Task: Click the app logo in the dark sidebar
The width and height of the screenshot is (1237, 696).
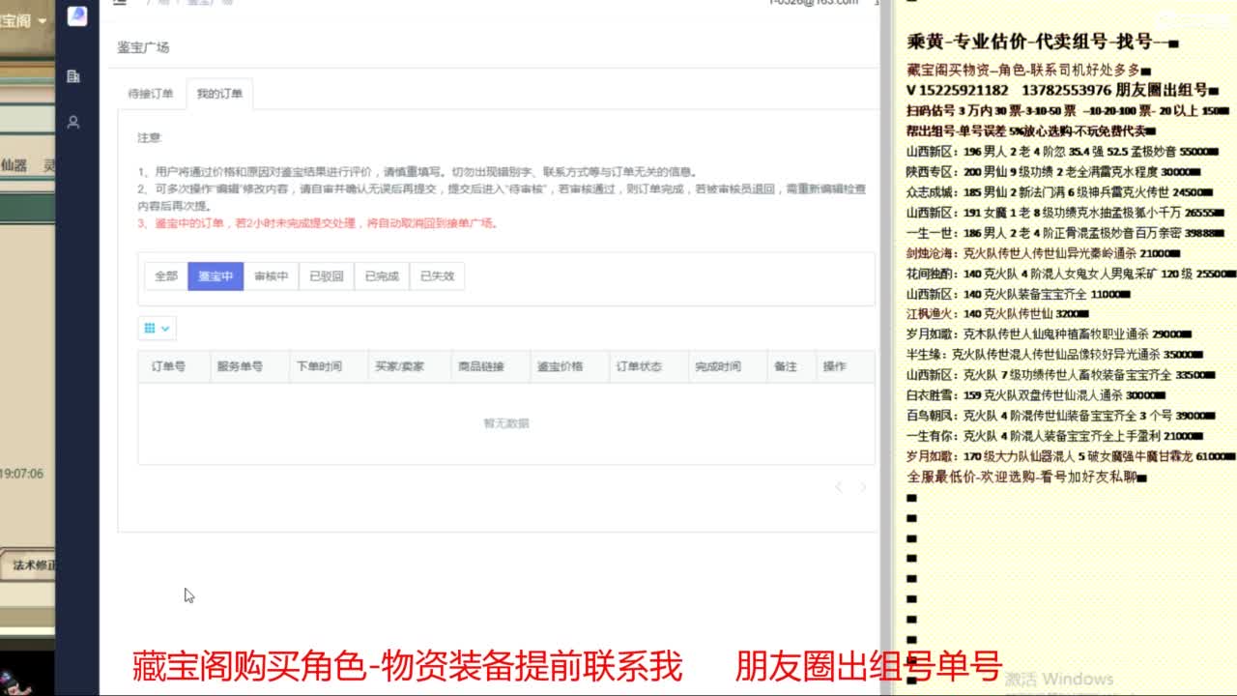Action: (x=76, y=15)
